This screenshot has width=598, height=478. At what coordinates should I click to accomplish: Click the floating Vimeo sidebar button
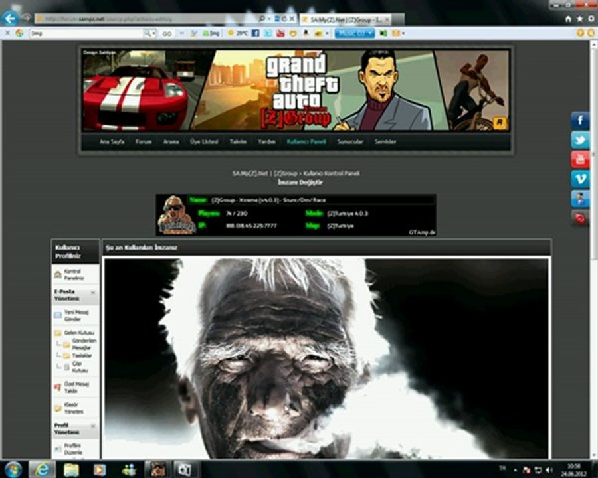580,179
